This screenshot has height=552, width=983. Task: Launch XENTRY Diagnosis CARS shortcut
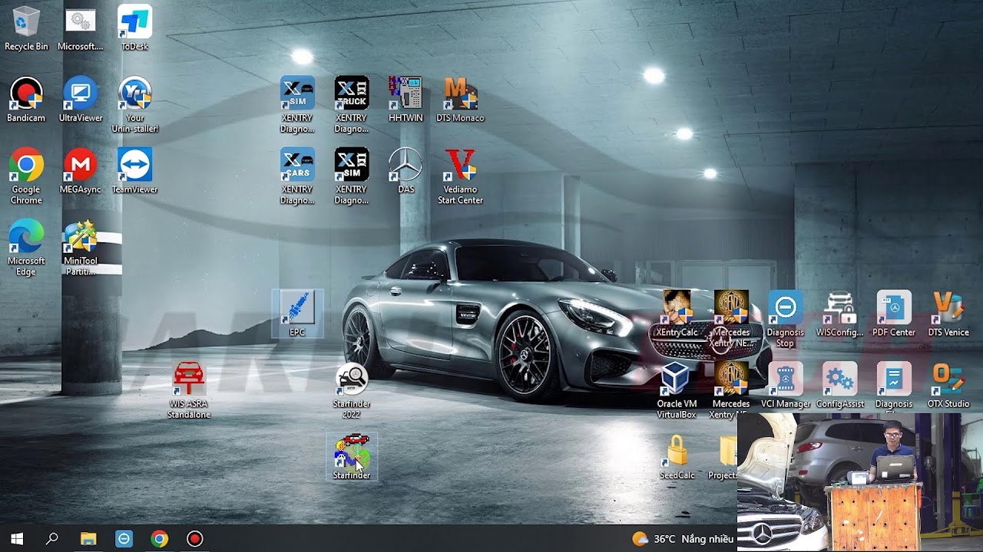point(297,166)
